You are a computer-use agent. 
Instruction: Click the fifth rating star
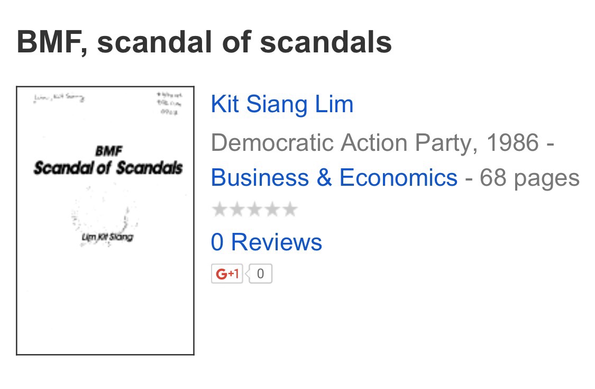(289, 210)
